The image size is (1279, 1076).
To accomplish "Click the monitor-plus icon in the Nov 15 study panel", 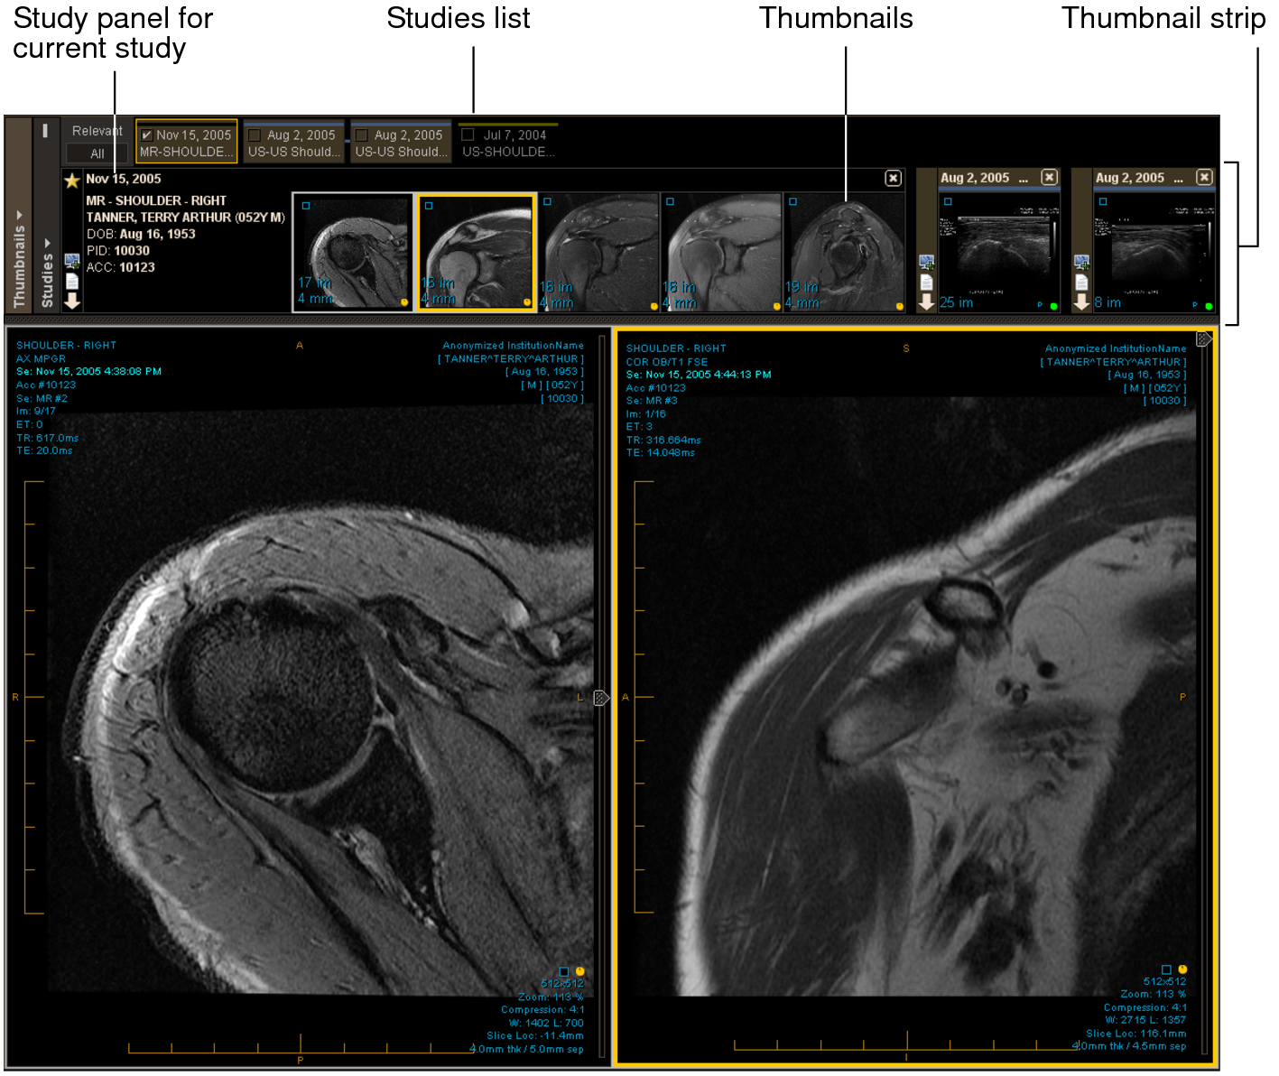I will (x=72, y=262).
